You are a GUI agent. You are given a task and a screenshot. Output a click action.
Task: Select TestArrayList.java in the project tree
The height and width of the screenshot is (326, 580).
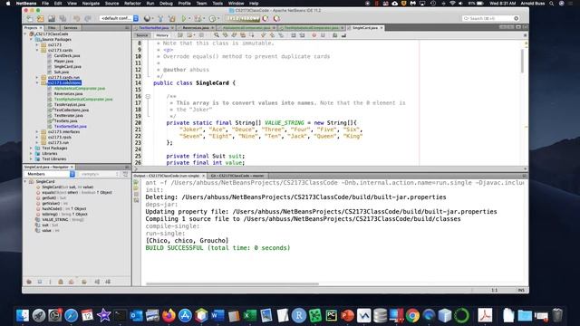pos(70,105)
